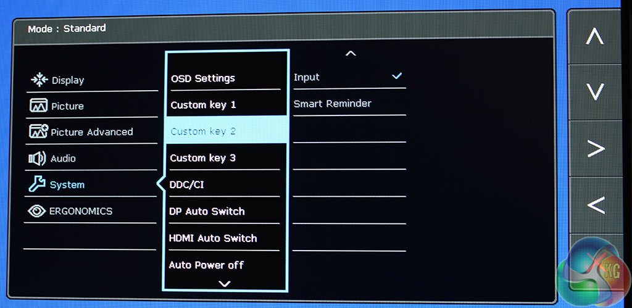The width and height of the screenshot is (632, 308).
Task: Click the Audio speaker icon
Action: pyautogui.click(x=37, y=159)
